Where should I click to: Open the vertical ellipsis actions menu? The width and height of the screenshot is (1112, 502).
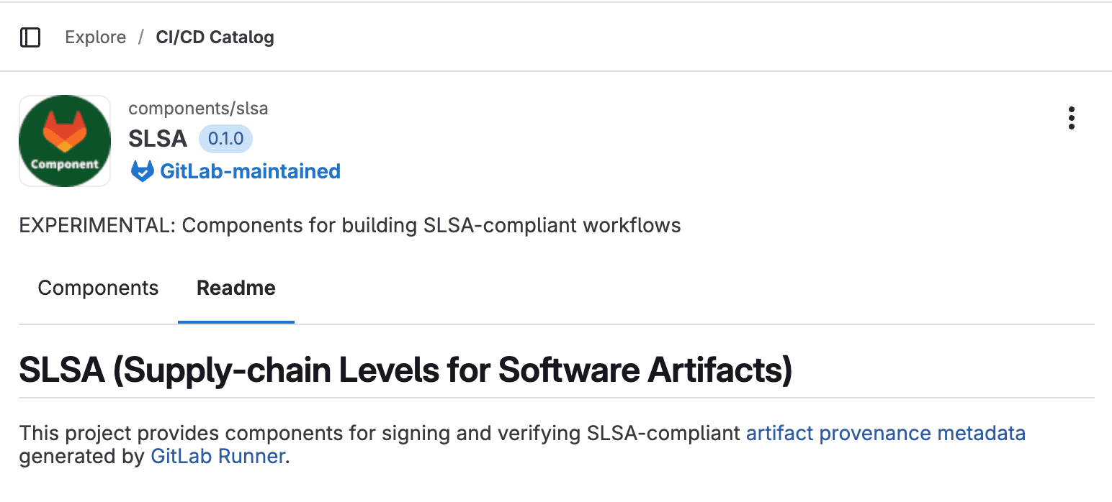1072,119
